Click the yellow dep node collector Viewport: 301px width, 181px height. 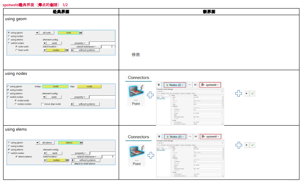pos(89,86)
